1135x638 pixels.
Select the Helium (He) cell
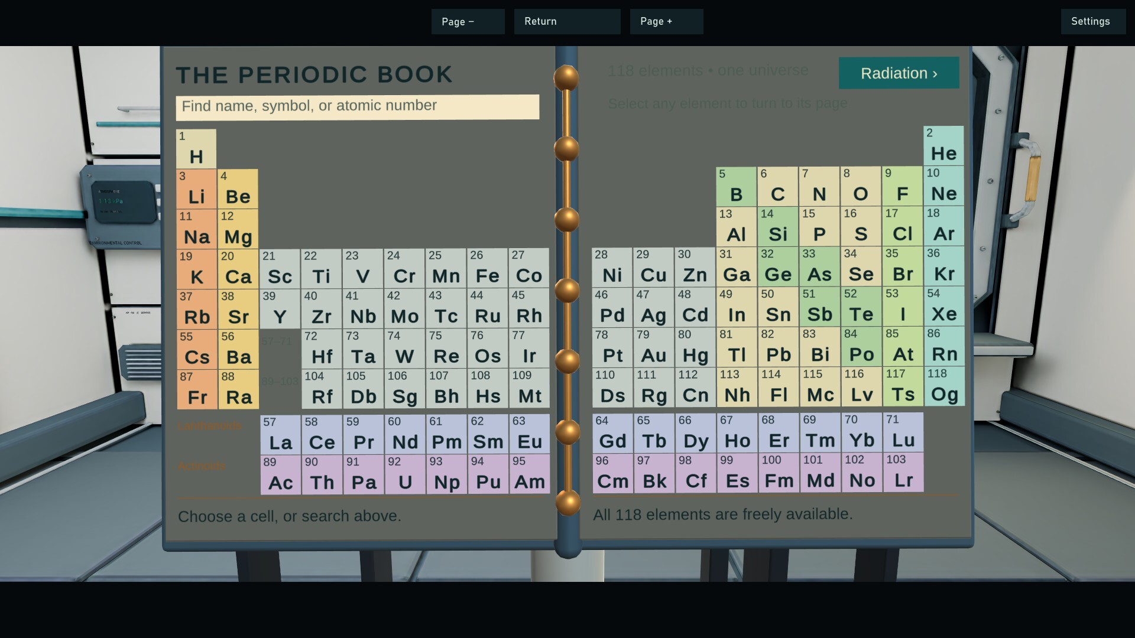[x=943, y=146]
